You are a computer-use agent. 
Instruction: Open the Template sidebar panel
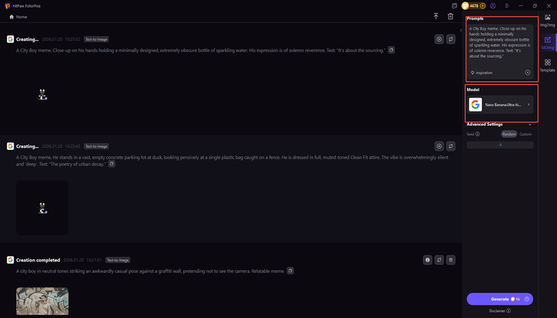point(547,66)
